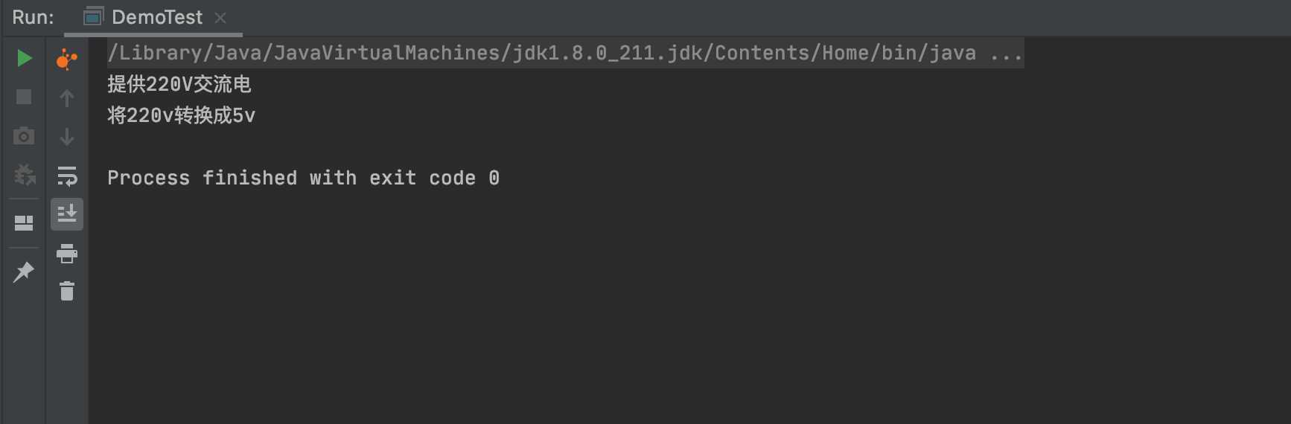This screenshot has height=424, width=1291.
Task: Toggle the Pin Tab pushpin icon
Action: point(24,272)
